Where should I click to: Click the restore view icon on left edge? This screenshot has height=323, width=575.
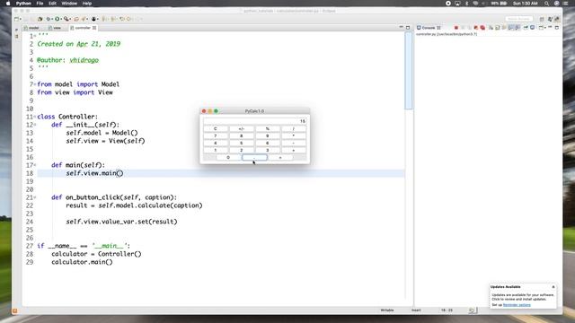coord(16,30)
